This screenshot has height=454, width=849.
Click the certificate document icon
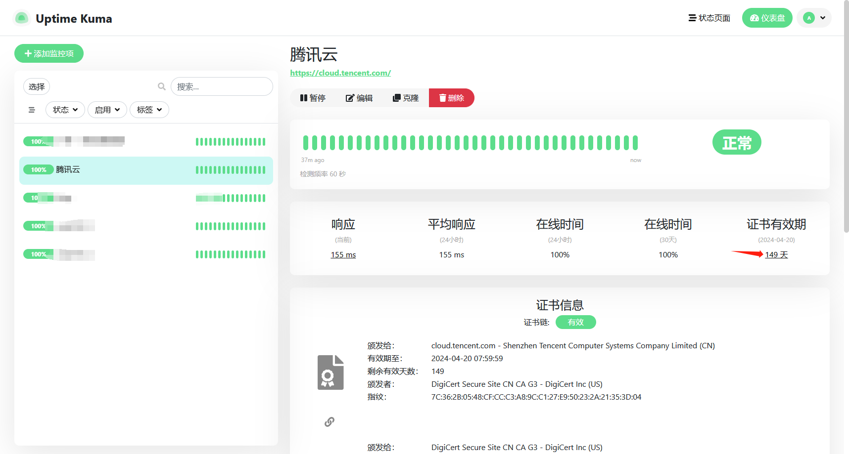tap(330, 372)
